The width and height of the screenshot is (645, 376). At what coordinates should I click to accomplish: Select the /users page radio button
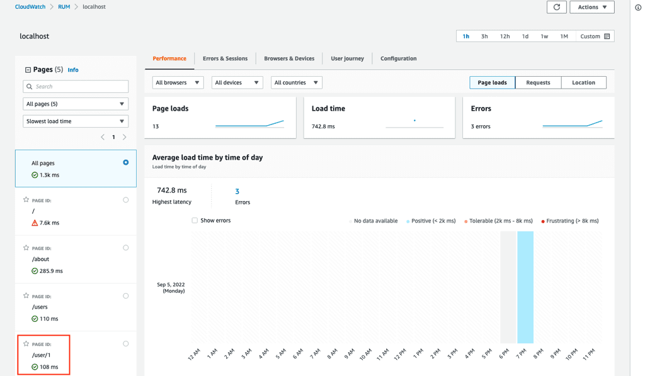[x=125, y=296]
